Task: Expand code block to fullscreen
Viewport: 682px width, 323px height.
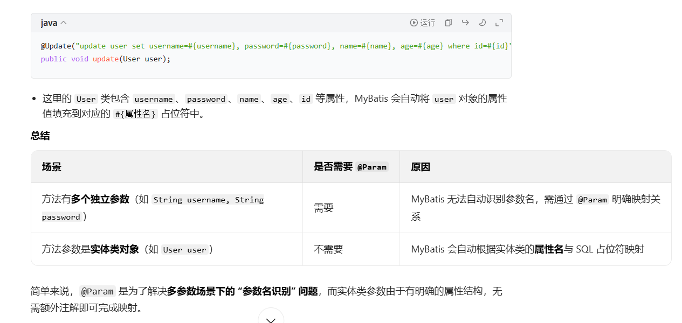Action: click(499, 23)
